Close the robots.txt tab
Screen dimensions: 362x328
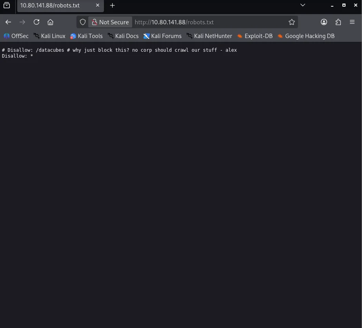pos(98,5)
